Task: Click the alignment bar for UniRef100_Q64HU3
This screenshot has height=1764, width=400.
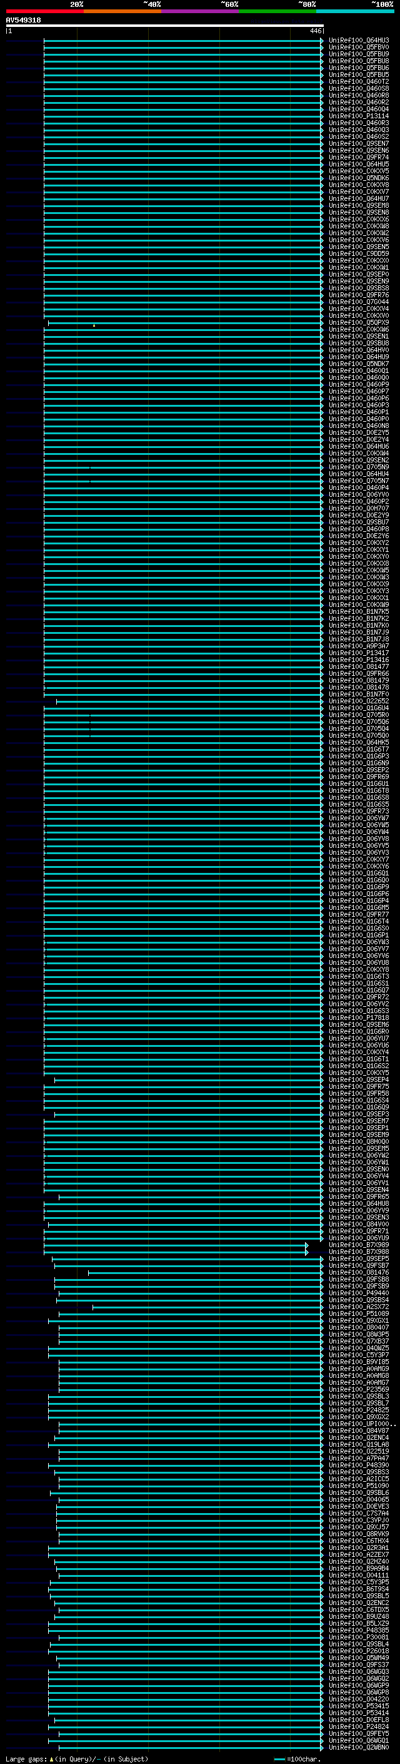Action: (x=183, y=41)
